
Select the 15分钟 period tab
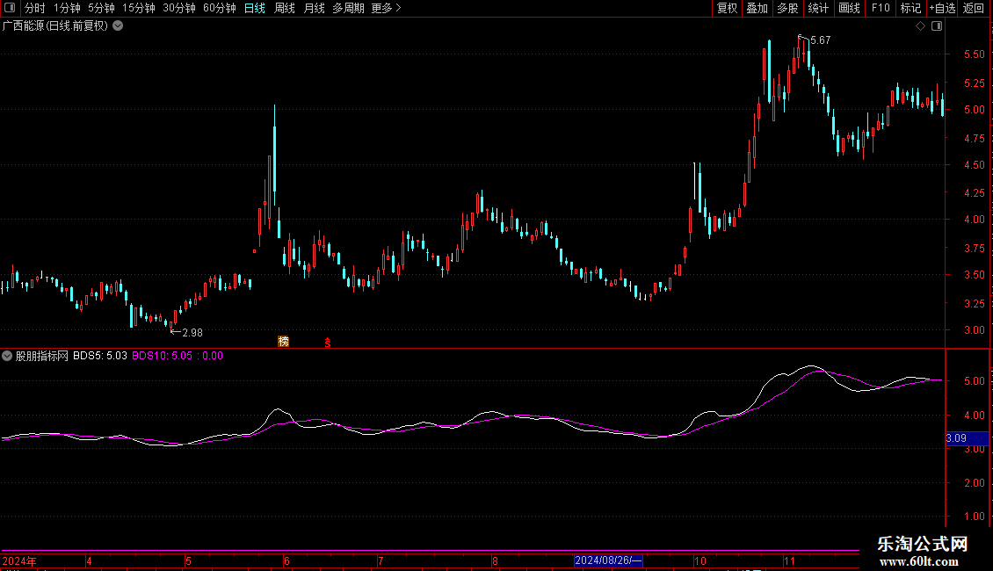138,8
